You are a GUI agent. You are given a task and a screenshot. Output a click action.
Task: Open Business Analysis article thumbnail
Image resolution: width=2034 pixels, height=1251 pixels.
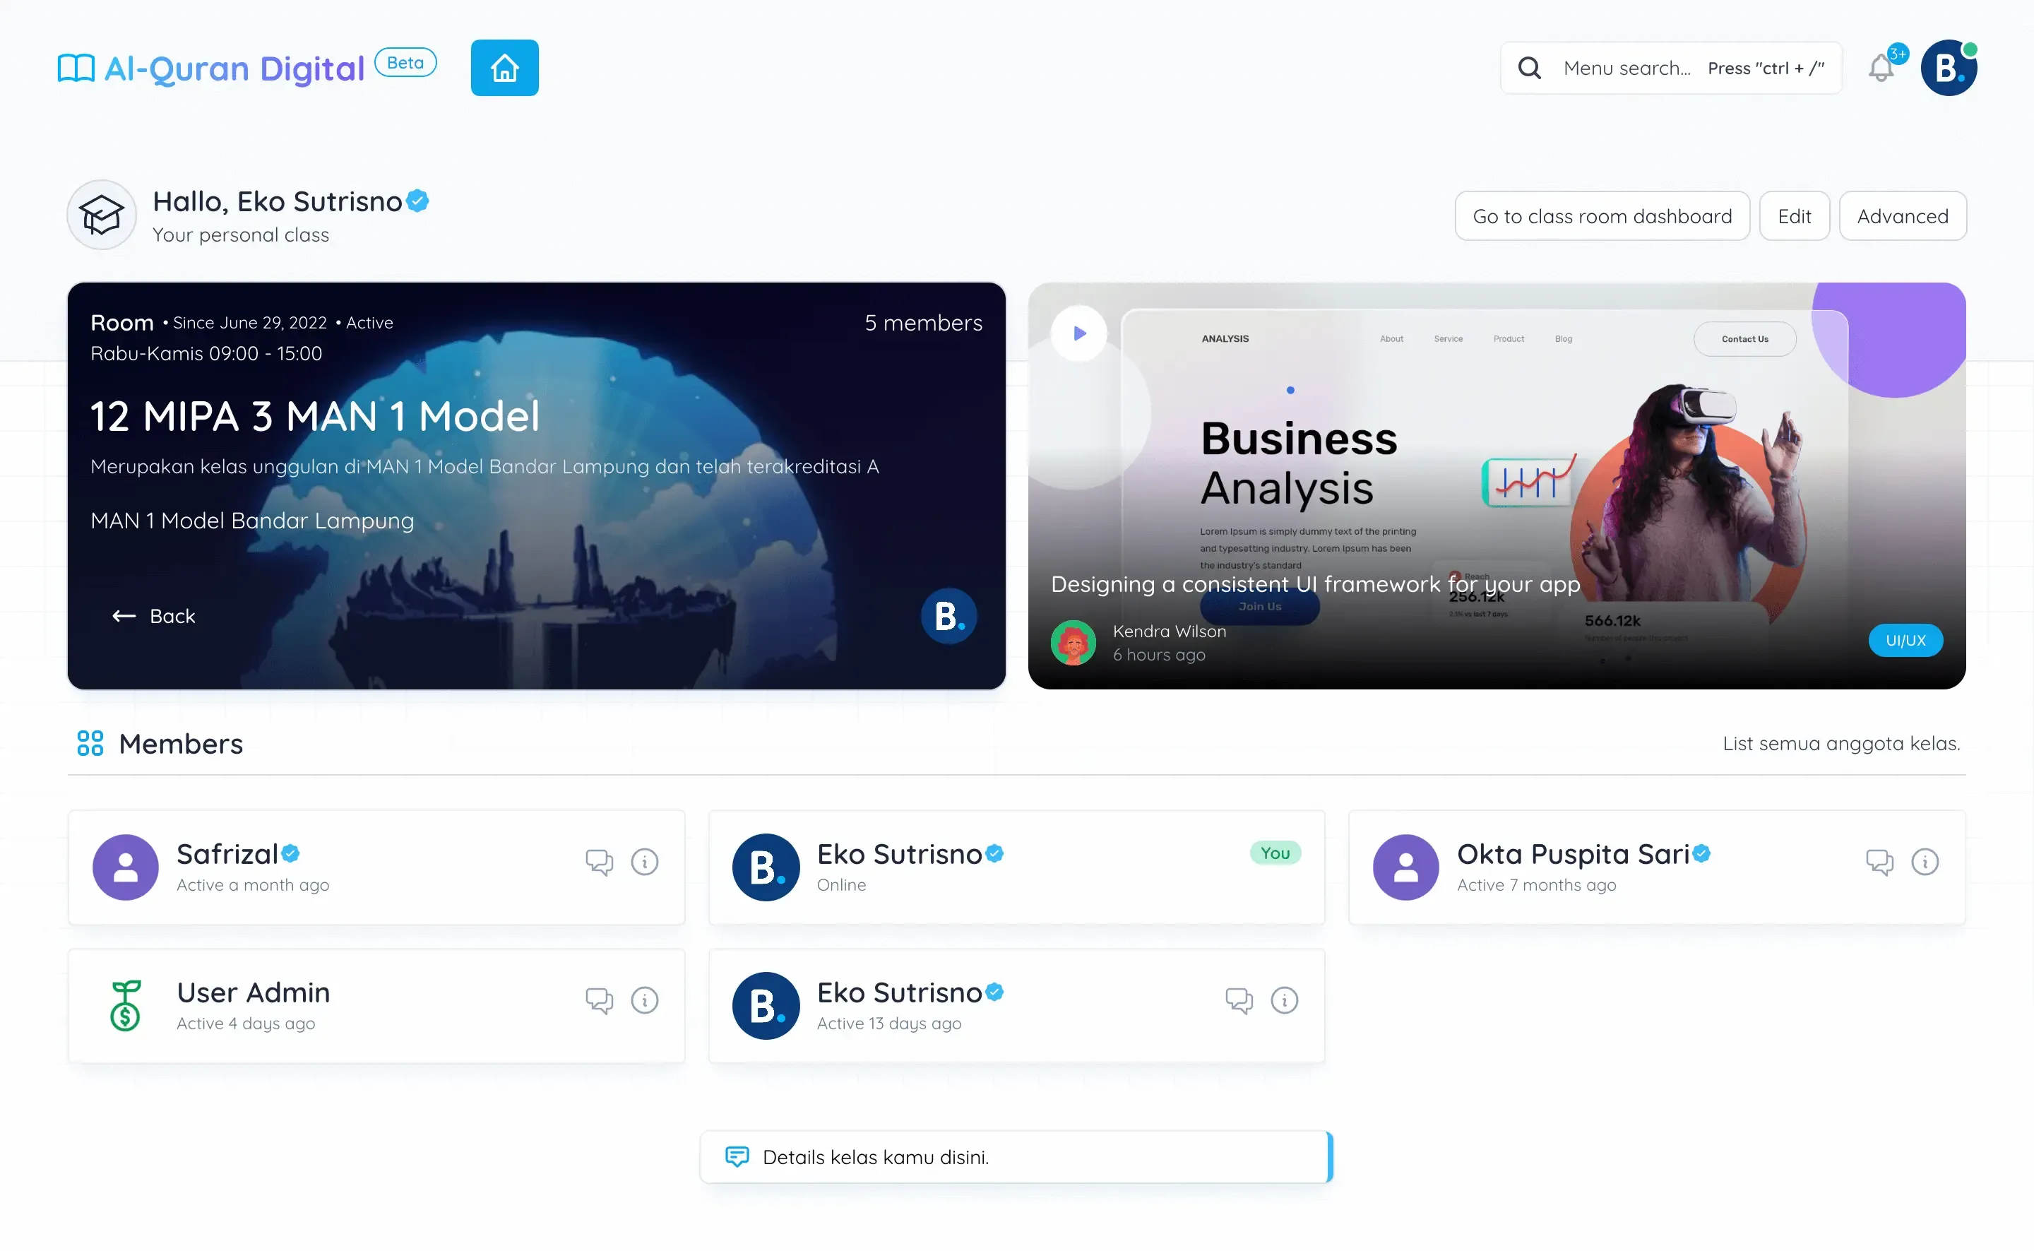point(1497,486)
